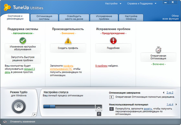The height and width of the screenshot is (125, 181).
Task: Click the Подробнее button
Action: (x=113, y=48)
